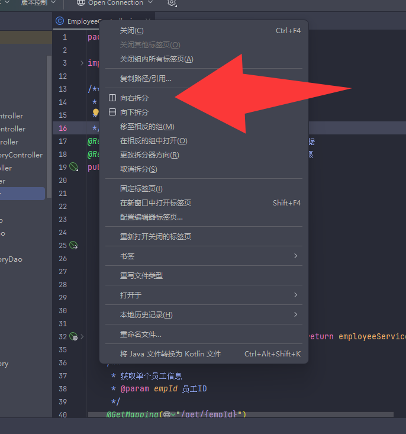This screenshot has width=406, height=434.
Task: Click the class icon on Employee tab
Action: pos(60,21)
